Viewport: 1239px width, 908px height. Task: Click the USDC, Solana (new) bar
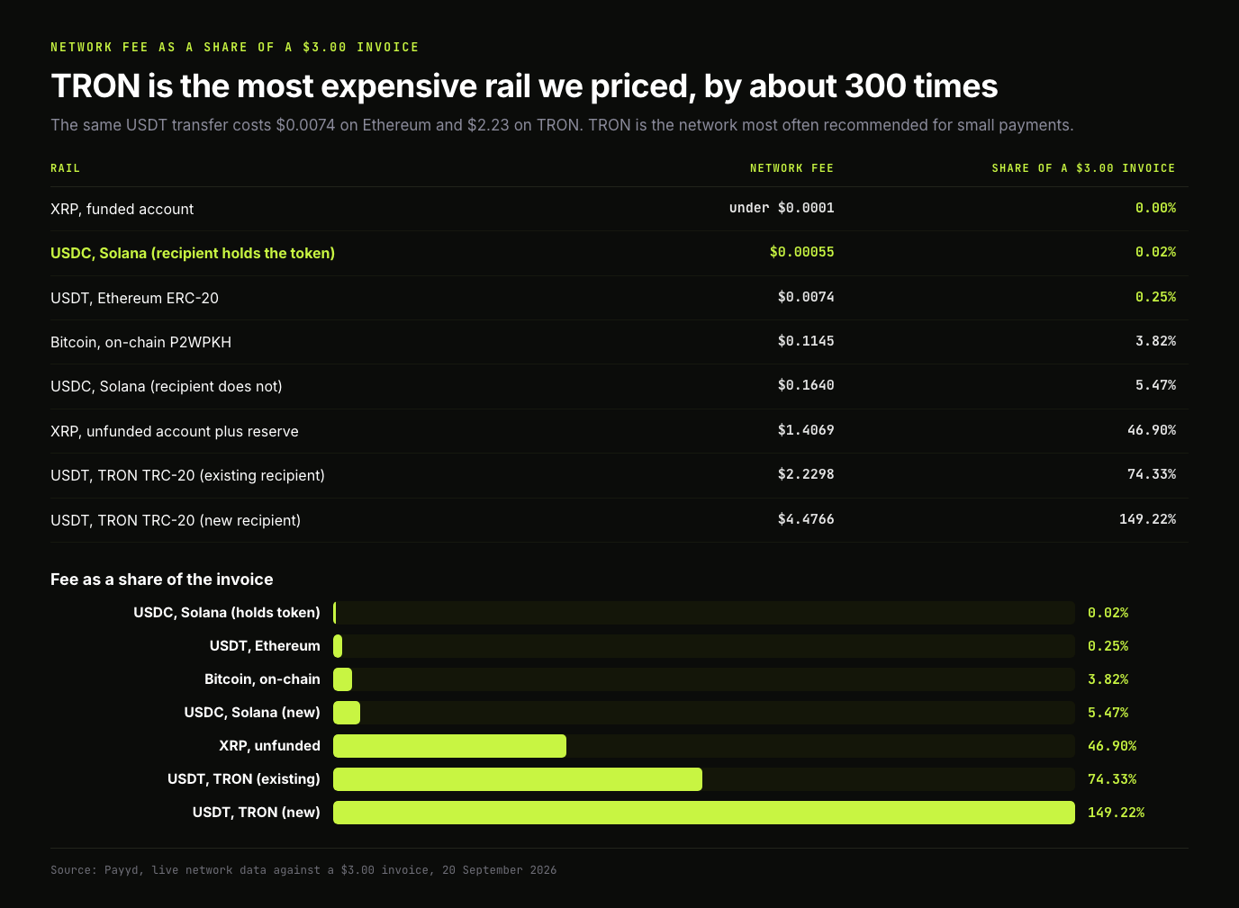tap(347, 713)
